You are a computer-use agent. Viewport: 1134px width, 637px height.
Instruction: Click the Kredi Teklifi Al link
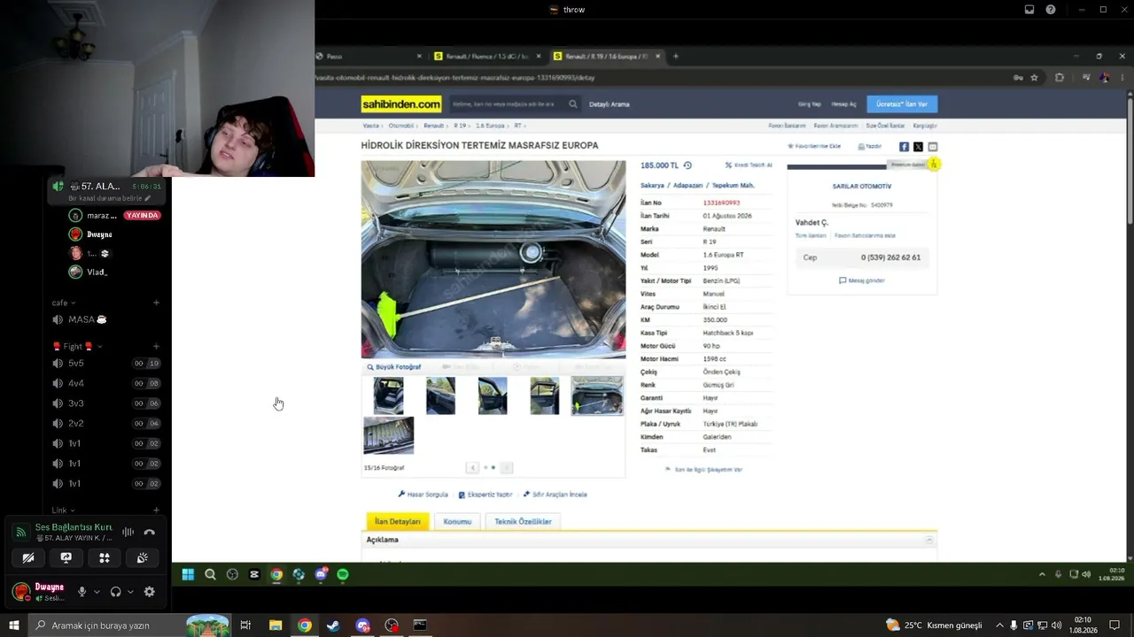[749, 165]
